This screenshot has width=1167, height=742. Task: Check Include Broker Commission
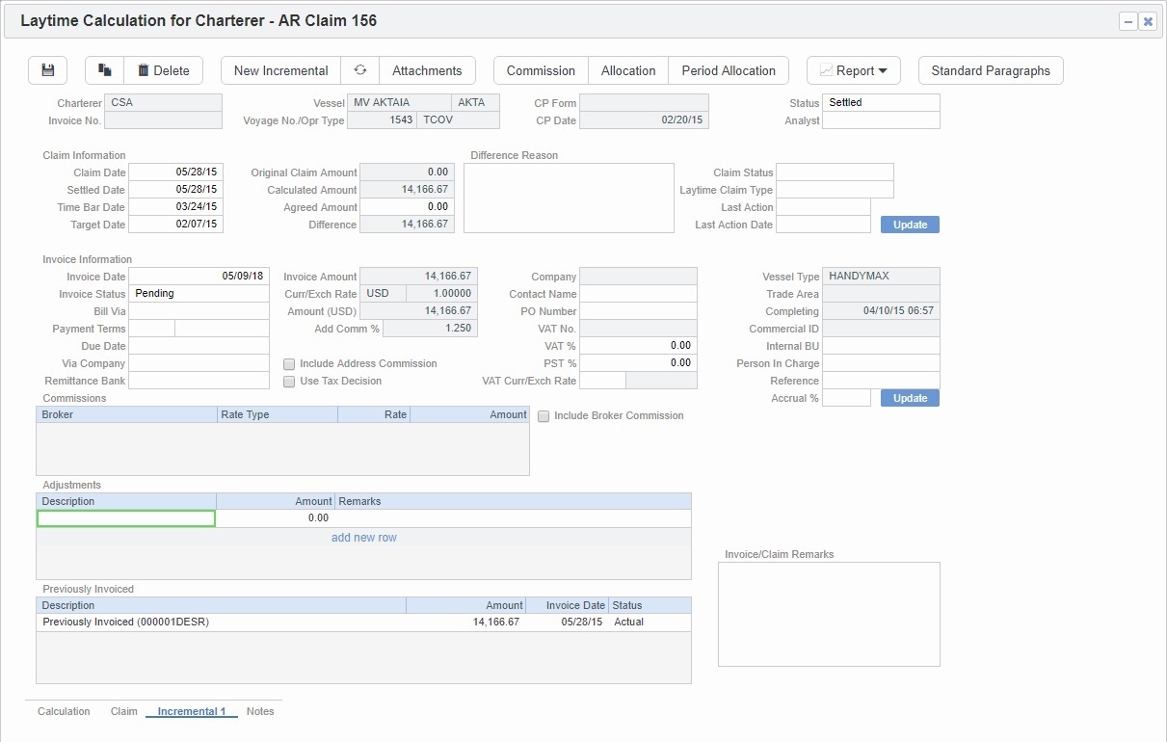click(544, 415)
